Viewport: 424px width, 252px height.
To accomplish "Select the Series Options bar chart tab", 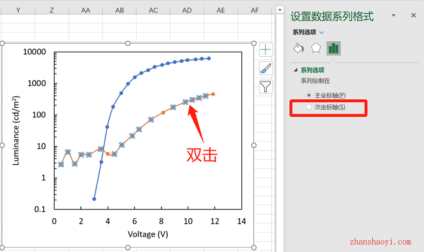I will (334, 49).
